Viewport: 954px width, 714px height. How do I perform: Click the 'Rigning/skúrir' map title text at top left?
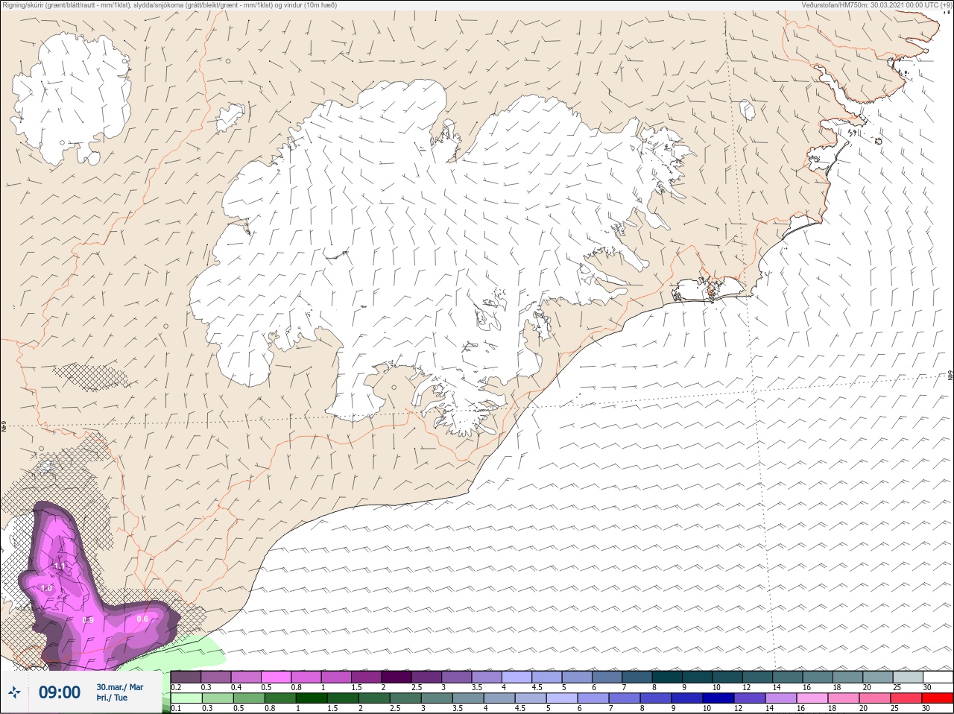click(169, 5)
